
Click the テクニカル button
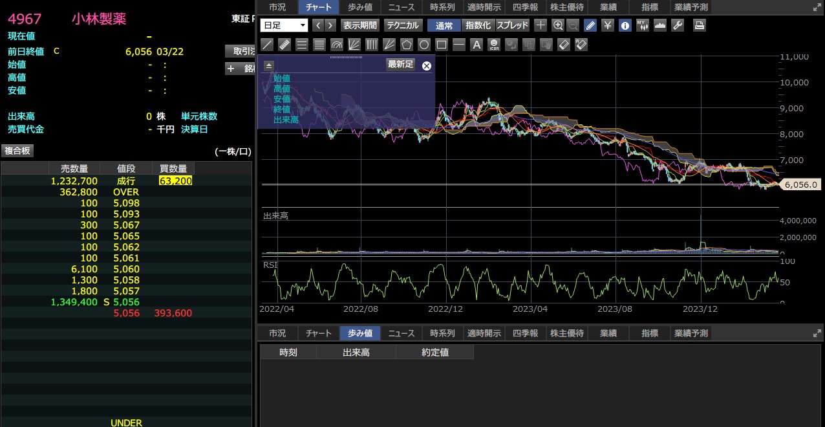tap(403, 25)
